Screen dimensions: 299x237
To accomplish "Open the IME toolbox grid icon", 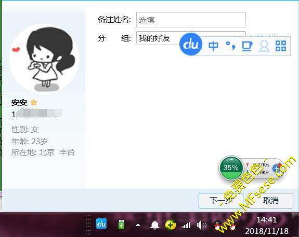I will (x=281, y=46).
